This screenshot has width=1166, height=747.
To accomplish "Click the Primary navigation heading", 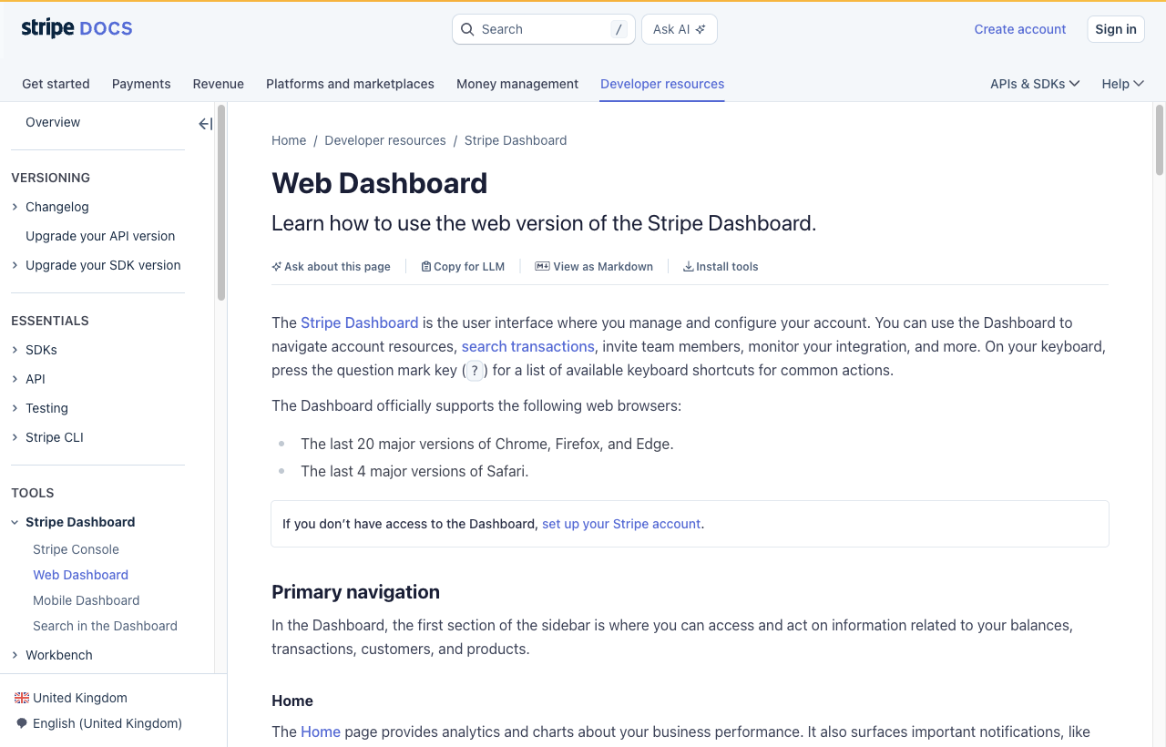I will click(355, 592).
